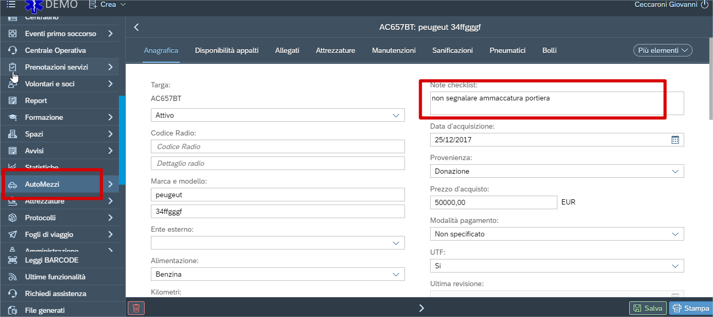Open the Attivo status dropdown

click(x=278, y=115)
